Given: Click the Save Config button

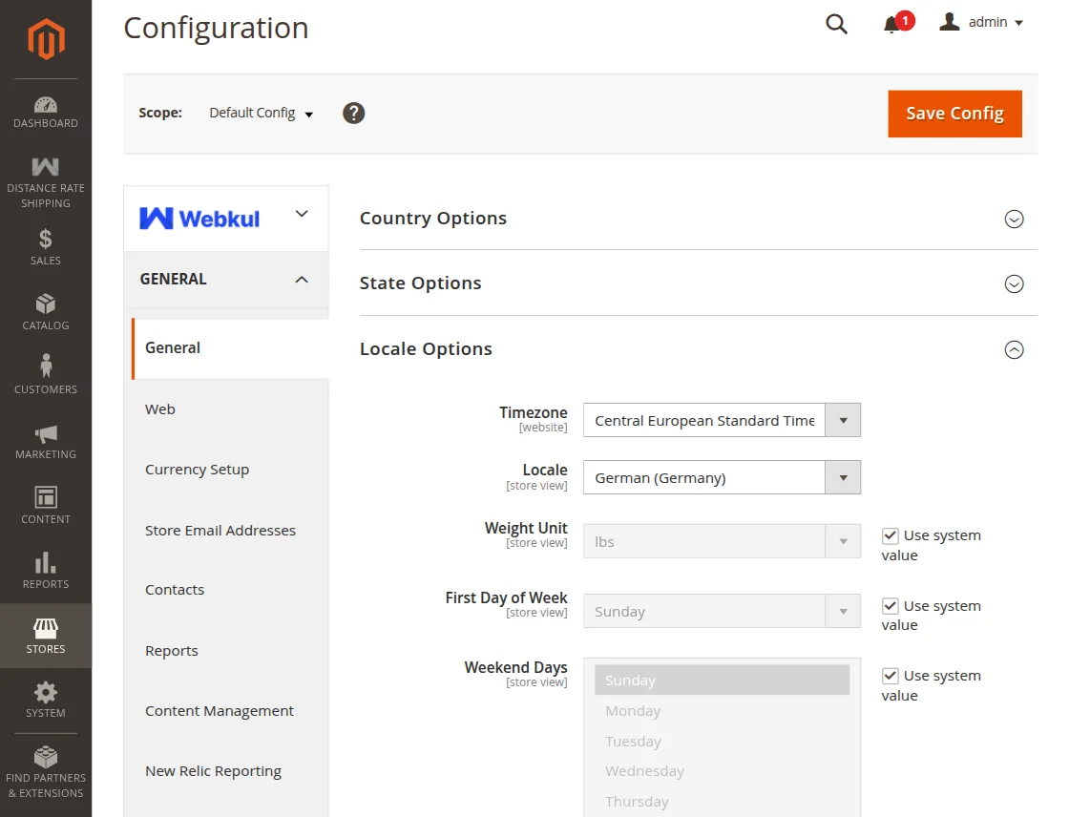Looking at the screenshot, I should (954, 114).
